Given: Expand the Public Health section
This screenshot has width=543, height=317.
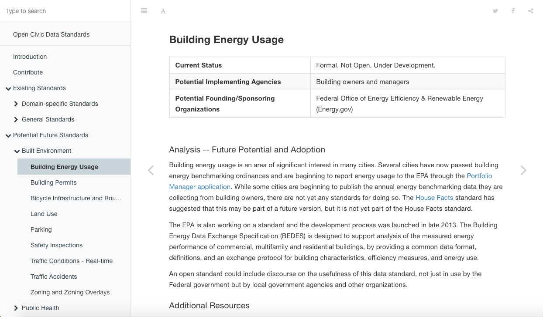Looking at the screenshot, I should (16, 308).
